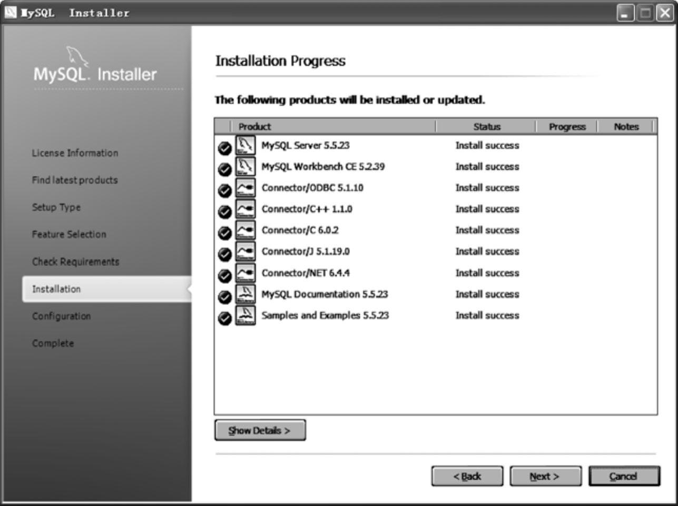
Task: Click the checkmark beside Connector/NET 6.4.4
Action: click(225, 276)
